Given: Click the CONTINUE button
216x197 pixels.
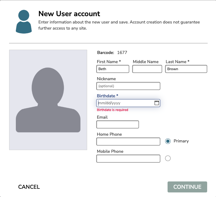Looking at the screenshot, I should tap(187, 187).
